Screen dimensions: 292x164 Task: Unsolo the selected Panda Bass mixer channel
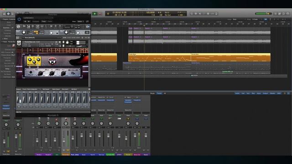(x=68, y=150)
